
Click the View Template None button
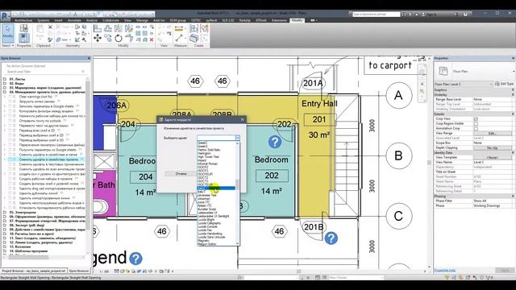[493, 158]
